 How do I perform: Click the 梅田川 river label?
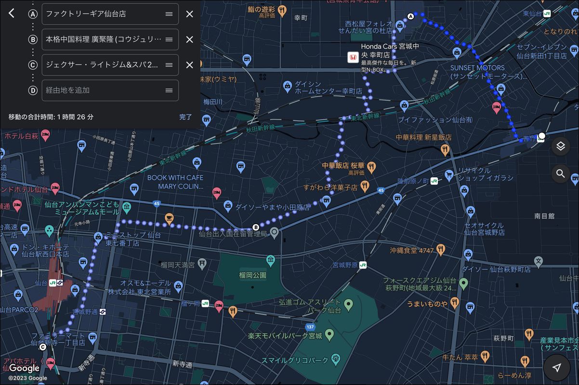(x=213, y=102)
